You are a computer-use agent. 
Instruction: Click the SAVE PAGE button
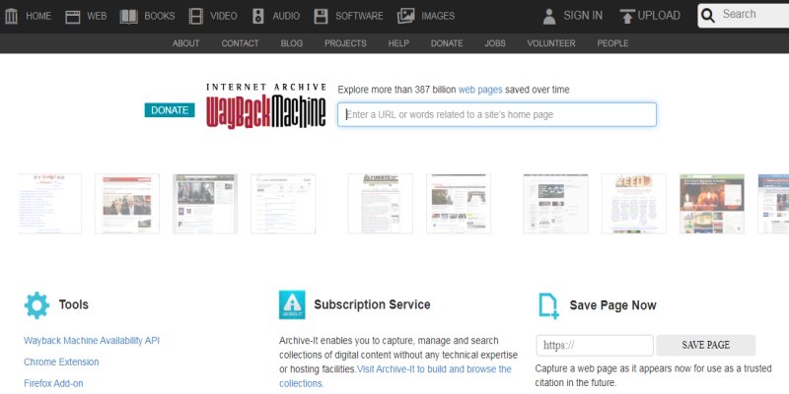(x=705, y=346)
